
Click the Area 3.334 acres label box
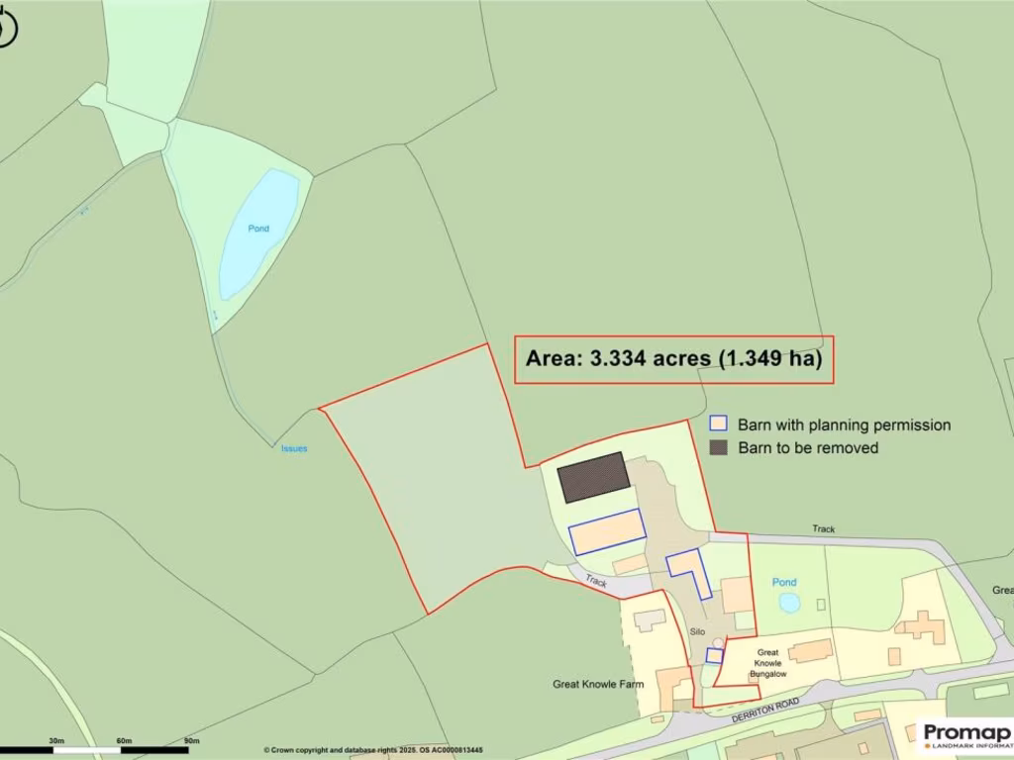click(x=673, y=359)
